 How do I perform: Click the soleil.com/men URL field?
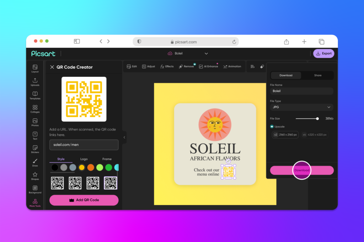84,145
